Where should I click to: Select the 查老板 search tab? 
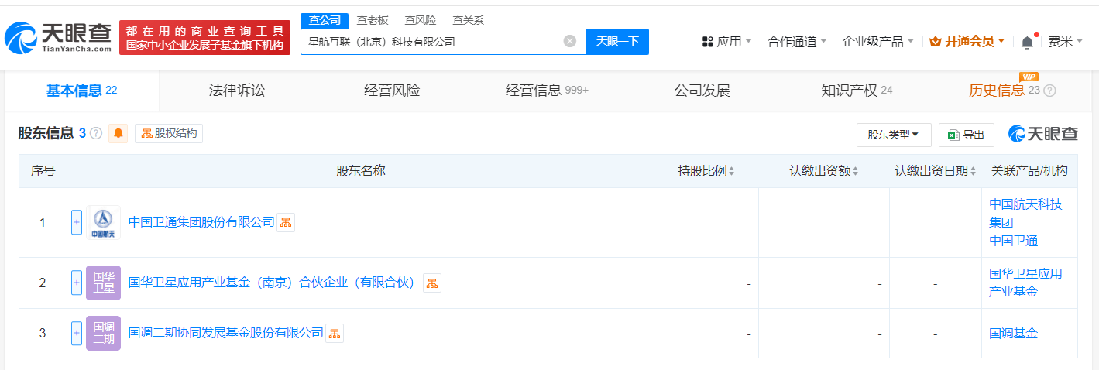373,20
